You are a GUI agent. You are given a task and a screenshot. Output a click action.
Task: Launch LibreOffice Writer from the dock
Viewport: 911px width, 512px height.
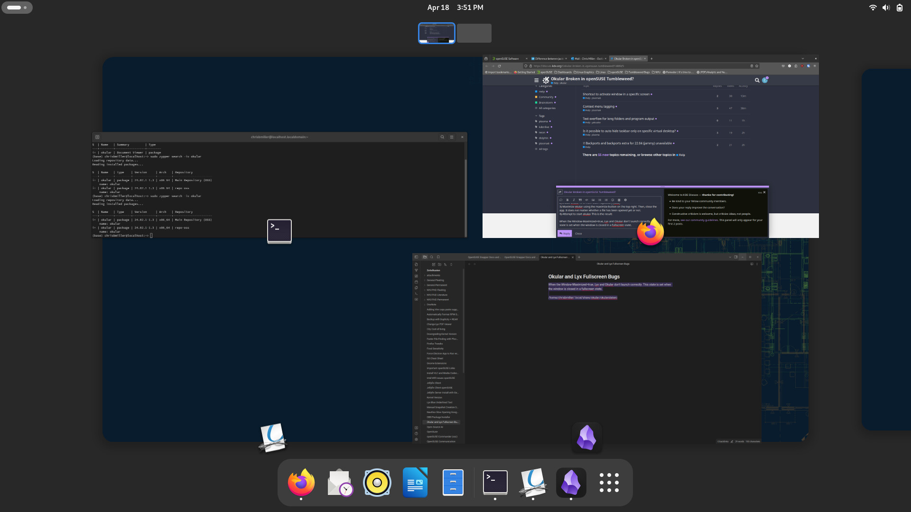415,482
